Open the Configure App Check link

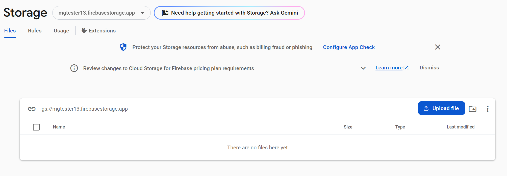pos(349,47)
